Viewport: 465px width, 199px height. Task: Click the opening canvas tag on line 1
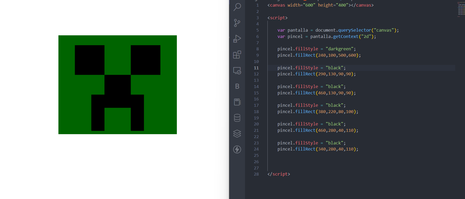point(309,5)
